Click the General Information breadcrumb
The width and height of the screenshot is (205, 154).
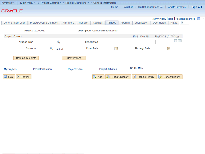click(x=104, y=3)
